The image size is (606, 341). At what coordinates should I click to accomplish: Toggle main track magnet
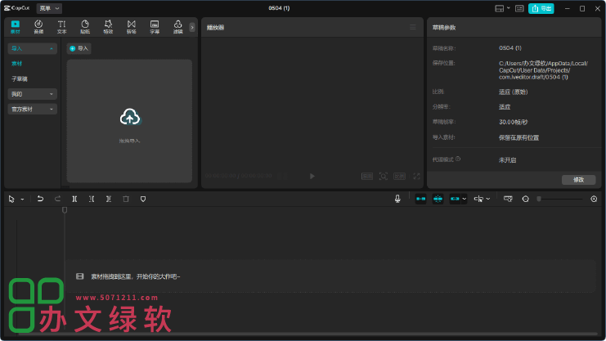[x=420, y=199]
